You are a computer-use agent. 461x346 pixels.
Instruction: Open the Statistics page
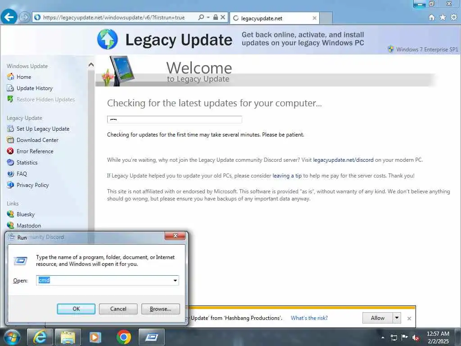tap(27, 162)
